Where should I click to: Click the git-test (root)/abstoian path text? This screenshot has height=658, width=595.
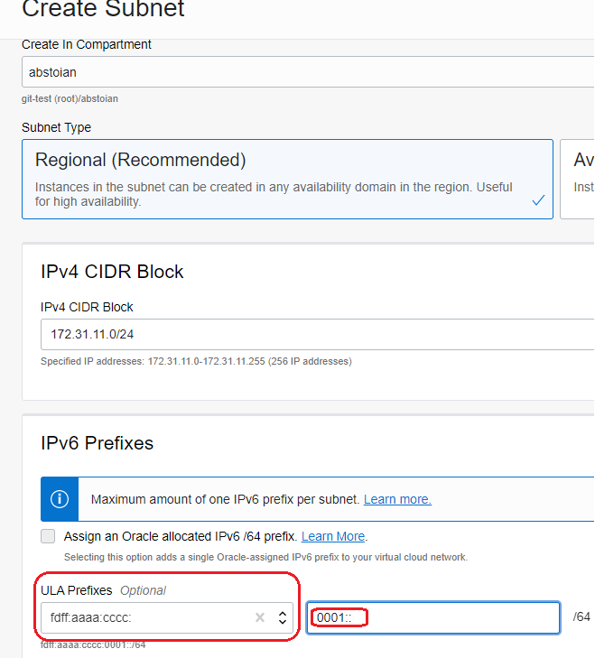[x=70, y=98]
